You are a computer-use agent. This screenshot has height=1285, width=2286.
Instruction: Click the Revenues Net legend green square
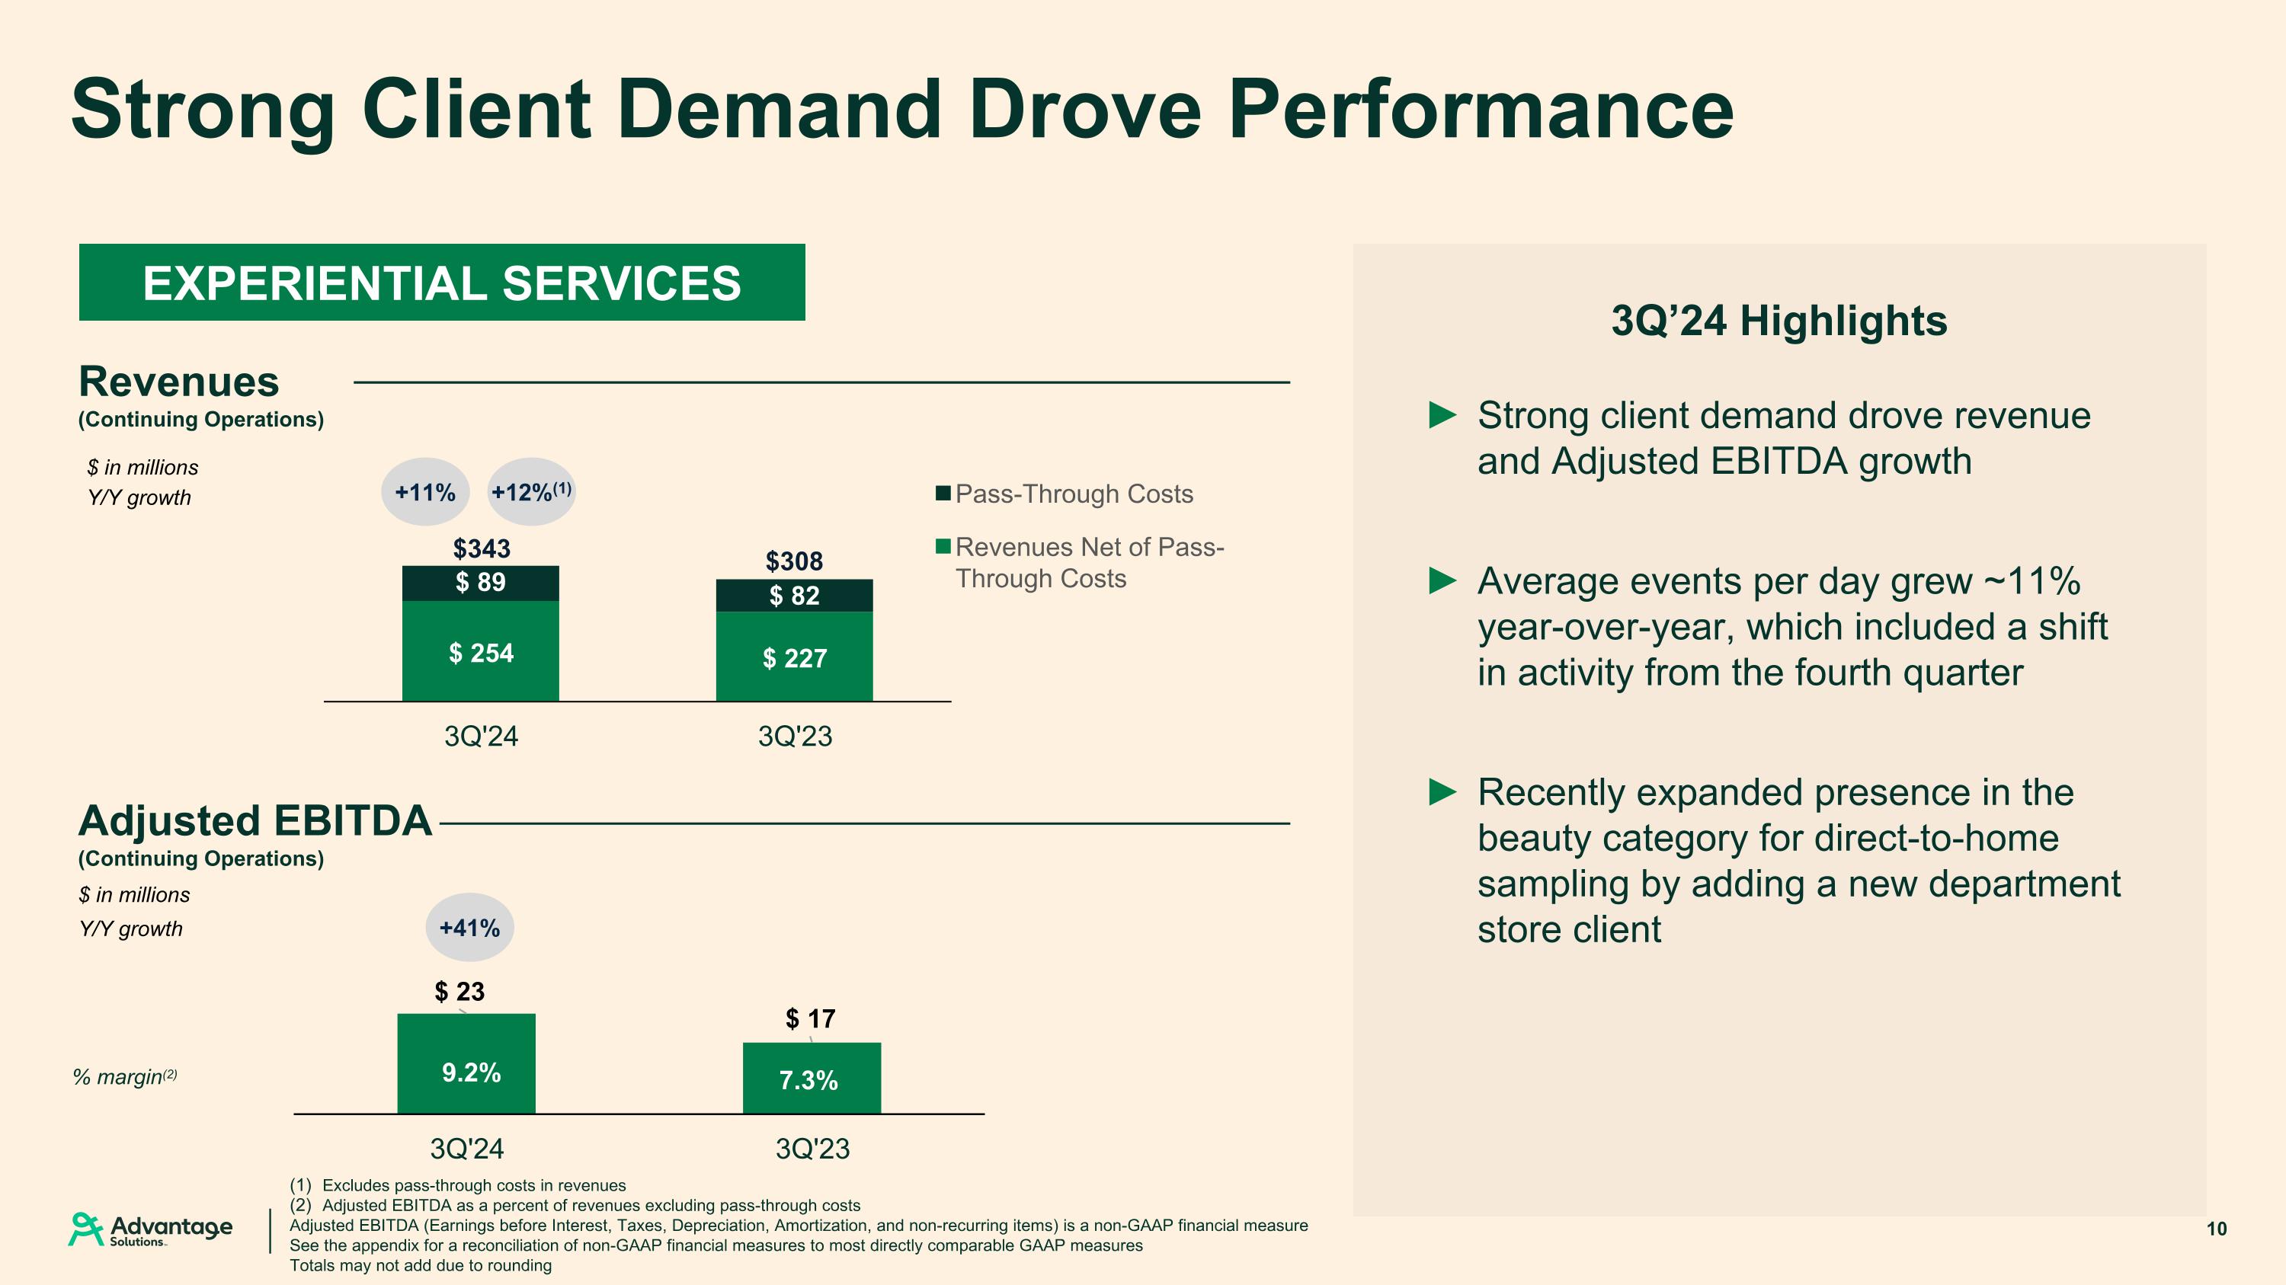943,546
